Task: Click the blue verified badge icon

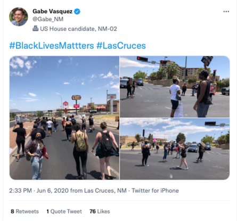Action: tap(77, 11)
